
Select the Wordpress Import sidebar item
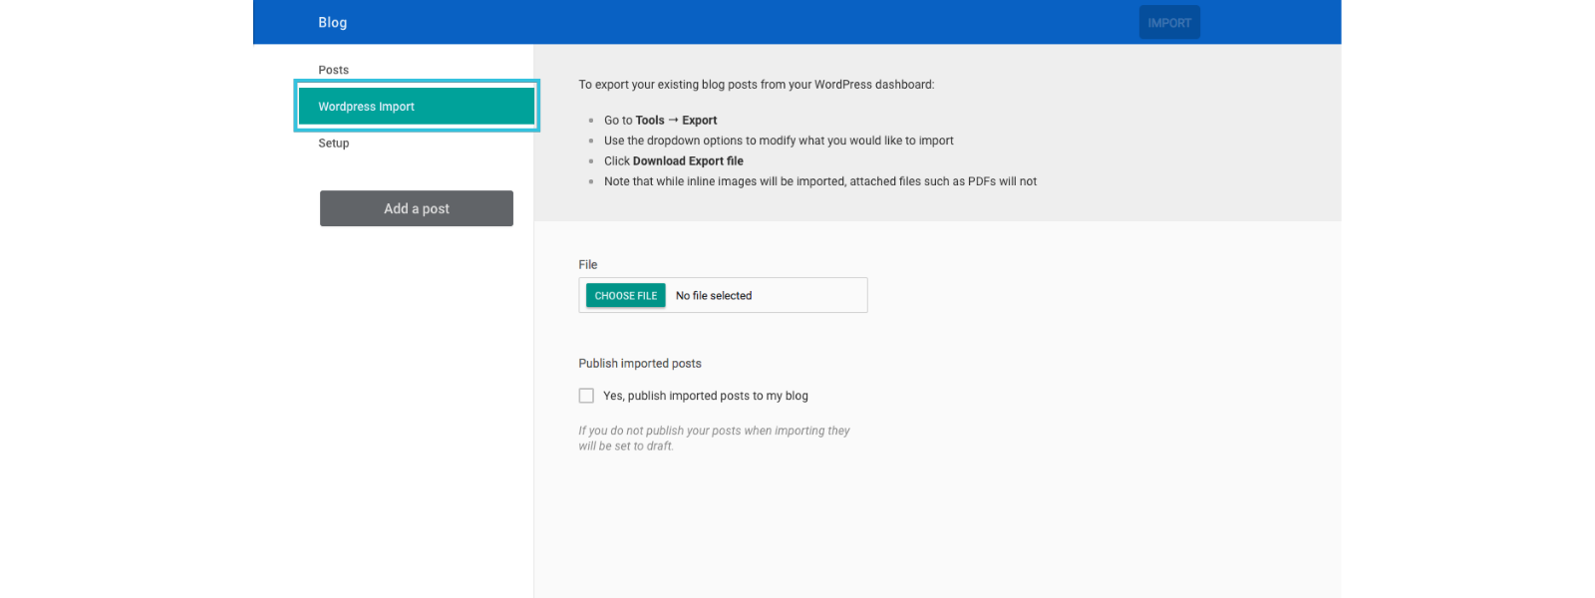[417, 107]
